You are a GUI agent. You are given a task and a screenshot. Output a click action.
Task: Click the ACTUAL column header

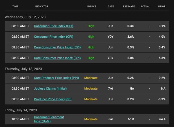pos(145,6)
